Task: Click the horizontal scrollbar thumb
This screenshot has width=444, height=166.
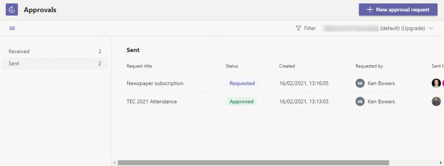Action: (253, 163)
